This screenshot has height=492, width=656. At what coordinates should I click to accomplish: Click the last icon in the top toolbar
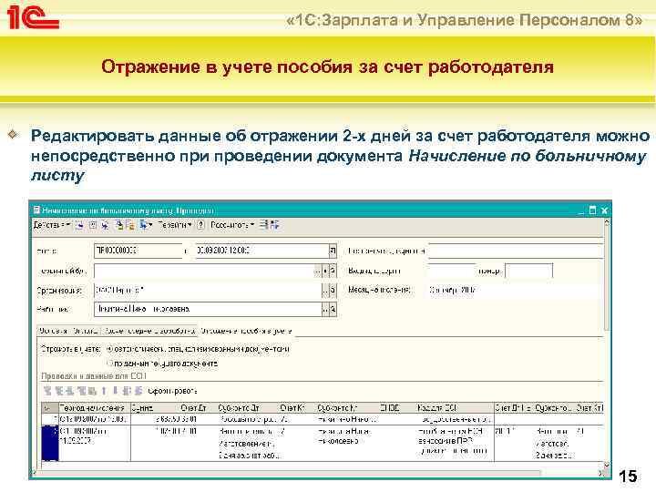pyautogui.click(x=274, y=225)
